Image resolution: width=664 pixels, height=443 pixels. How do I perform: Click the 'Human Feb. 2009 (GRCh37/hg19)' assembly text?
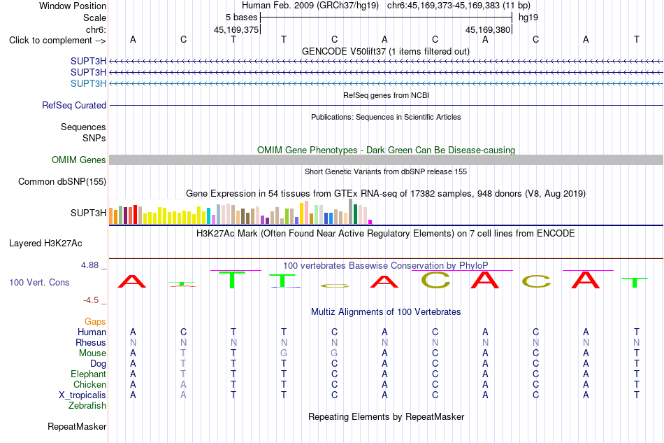click(x=310, y=6)
